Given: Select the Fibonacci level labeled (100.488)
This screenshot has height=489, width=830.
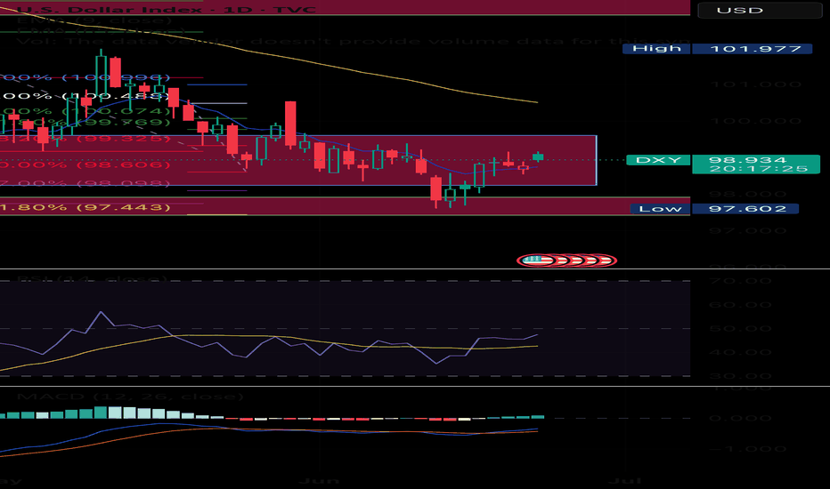Looking at the screenshot, I should pos(85,96).
